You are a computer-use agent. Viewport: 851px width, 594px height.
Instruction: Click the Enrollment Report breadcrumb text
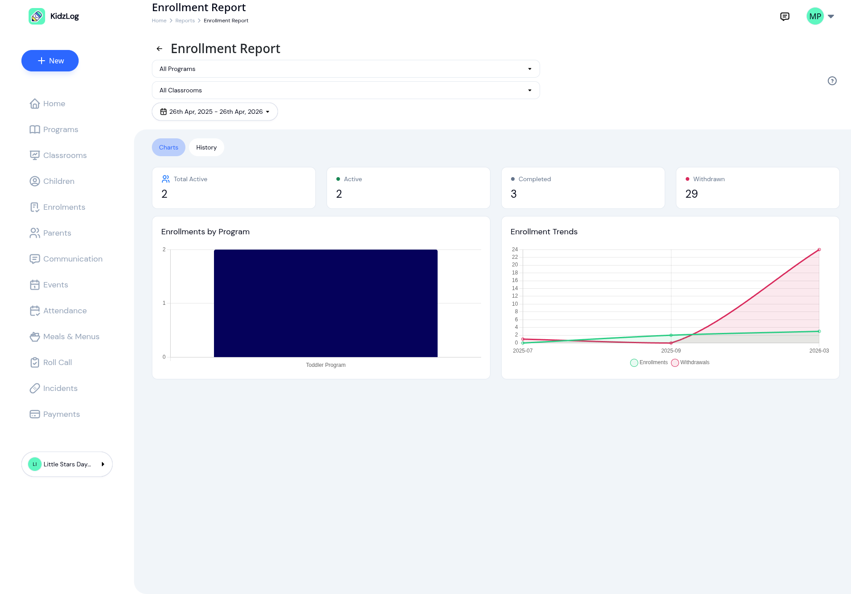(226, 21)
